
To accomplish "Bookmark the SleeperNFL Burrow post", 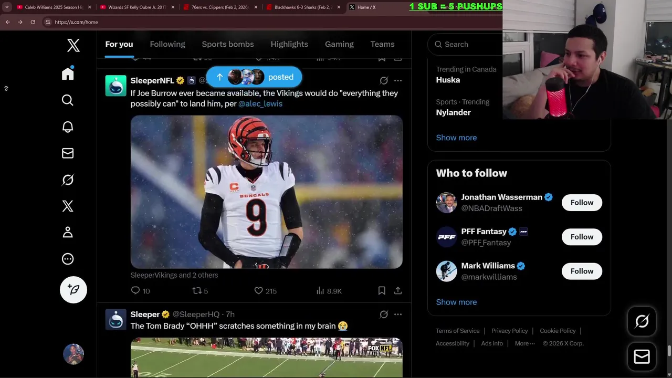I will [382, 290].
